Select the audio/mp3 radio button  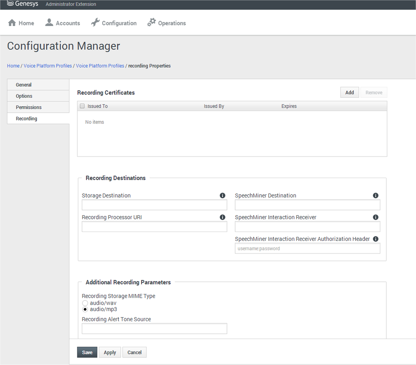click(85, 309)
